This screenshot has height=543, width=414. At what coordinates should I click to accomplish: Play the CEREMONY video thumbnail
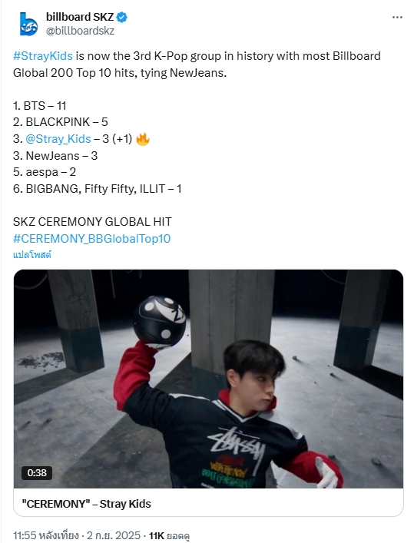tap(208, 379)
